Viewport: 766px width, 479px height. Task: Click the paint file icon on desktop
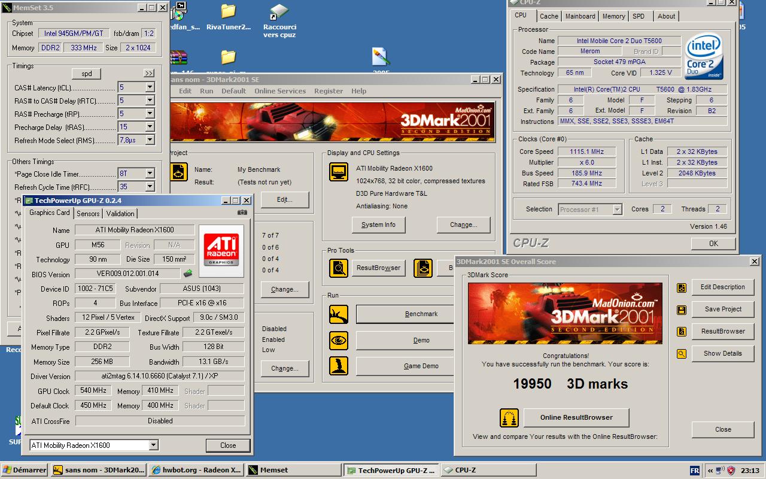pos(381,57)
